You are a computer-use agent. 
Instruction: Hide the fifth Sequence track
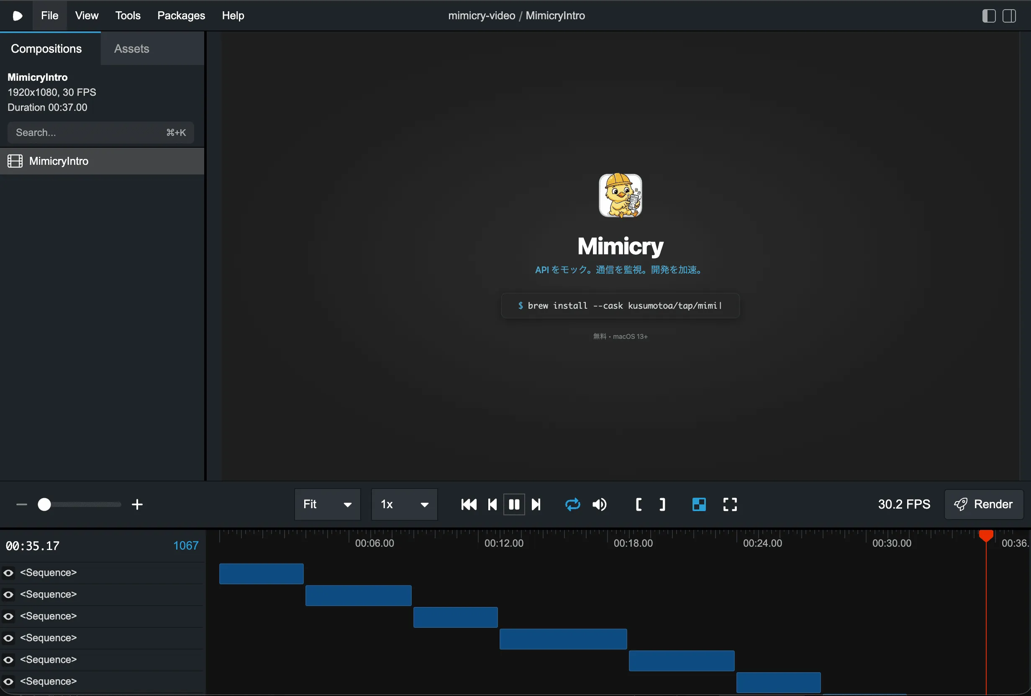tap(8, 660)
